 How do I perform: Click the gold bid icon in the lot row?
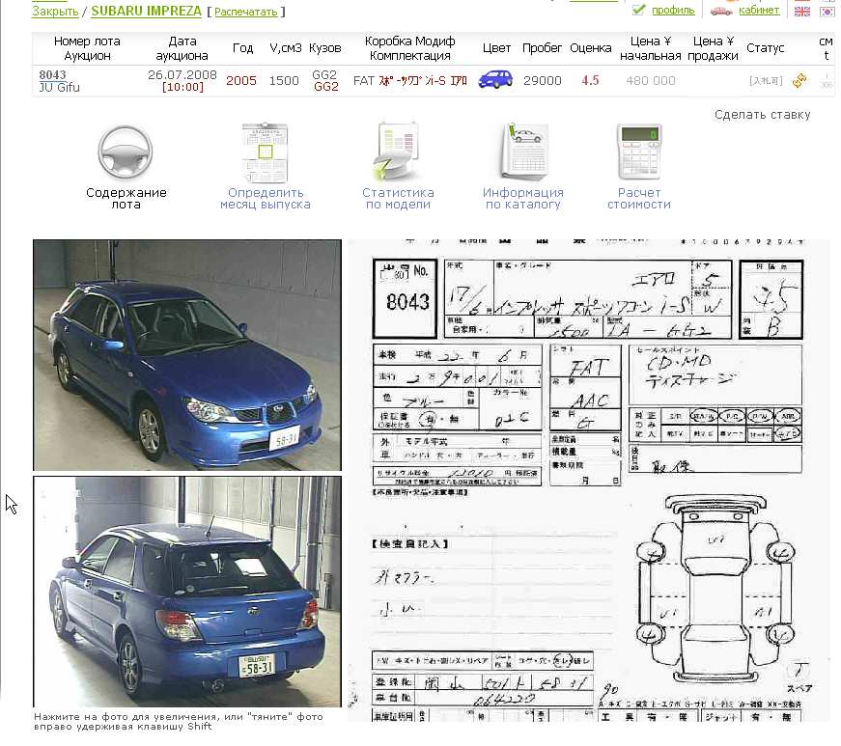(799, 80)
